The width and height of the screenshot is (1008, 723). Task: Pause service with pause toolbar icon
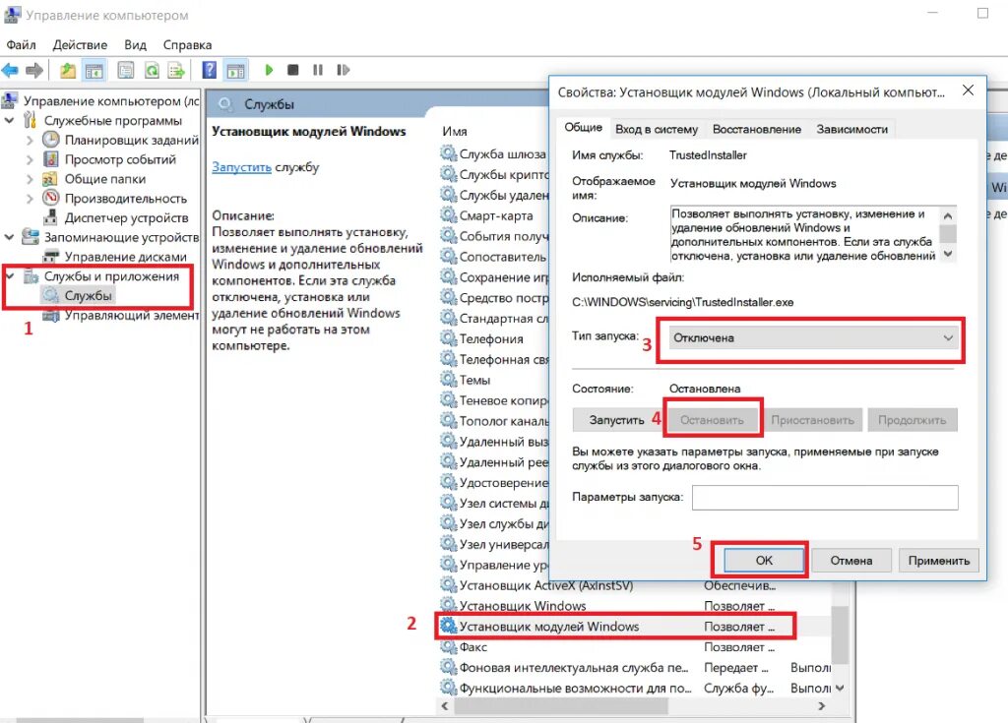coord(318,70)
